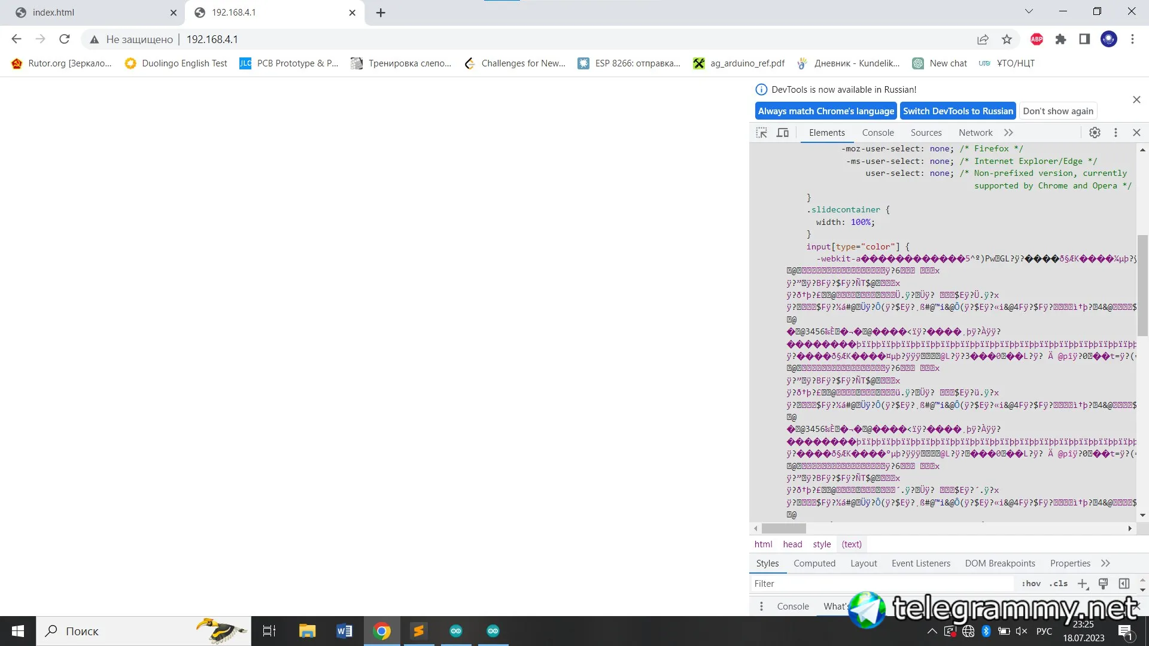Click Don't show again button
1149x646 pixels.
coord(1057,111)
